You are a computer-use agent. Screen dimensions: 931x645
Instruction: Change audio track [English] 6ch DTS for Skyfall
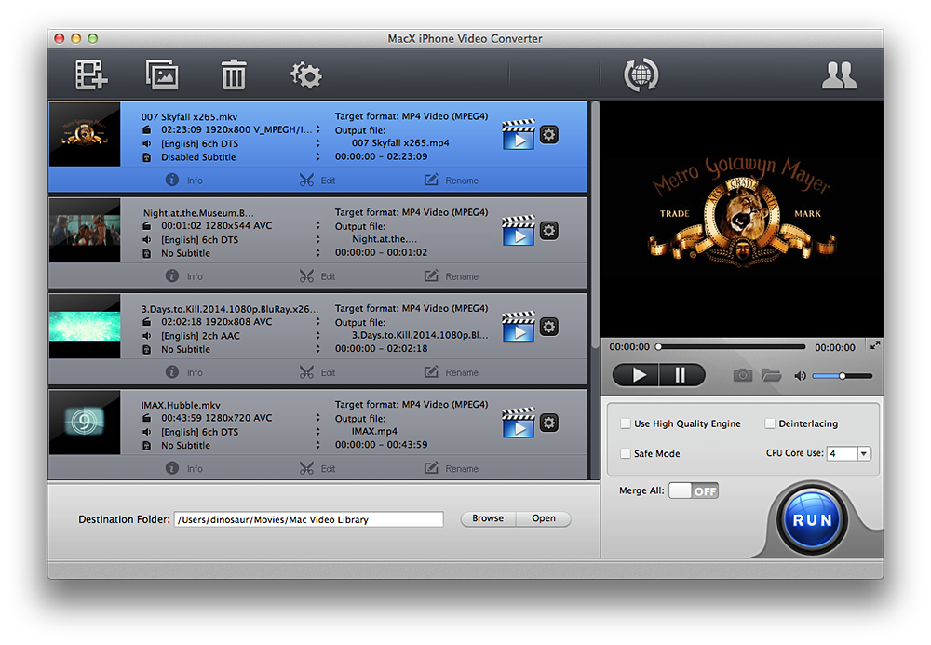317,143
